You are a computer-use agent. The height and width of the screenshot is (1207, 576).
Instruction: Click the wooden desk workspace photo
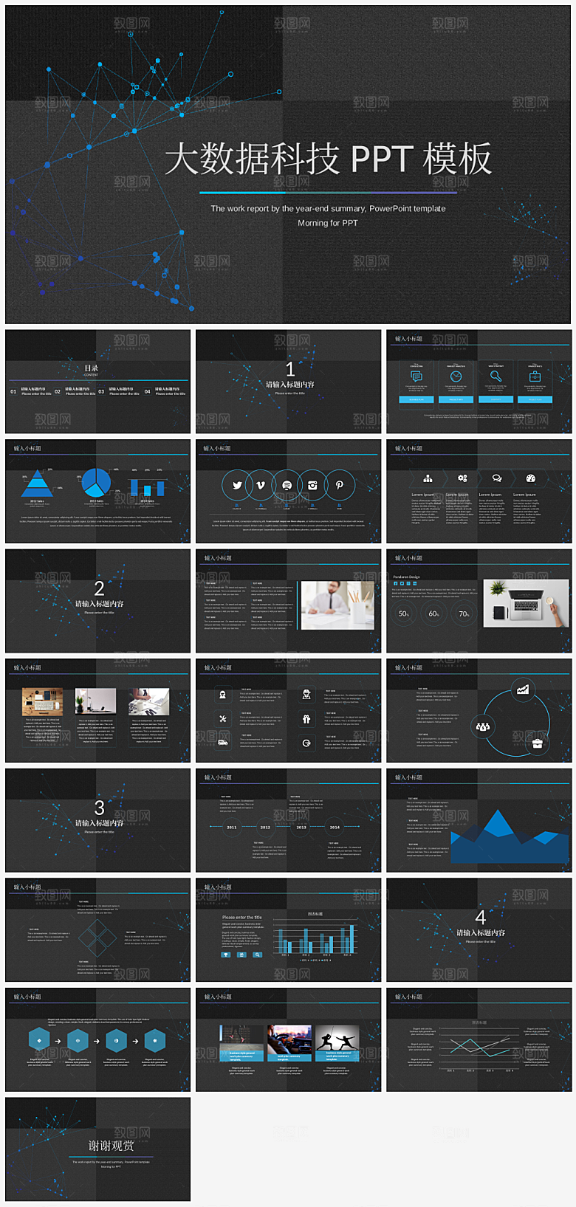42,701
